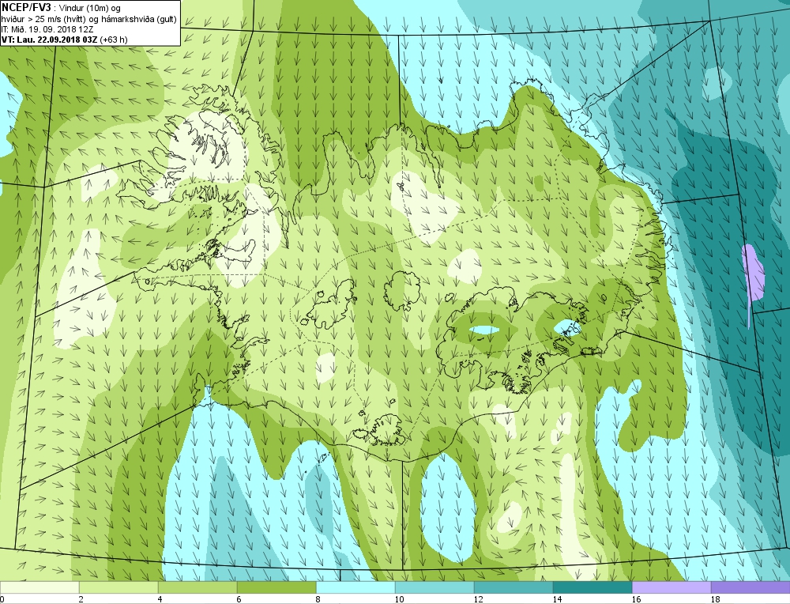Click the 2–4 m/s light green legend swatch
The height and width of the screenshot is (604, 790).
(118, 587)
